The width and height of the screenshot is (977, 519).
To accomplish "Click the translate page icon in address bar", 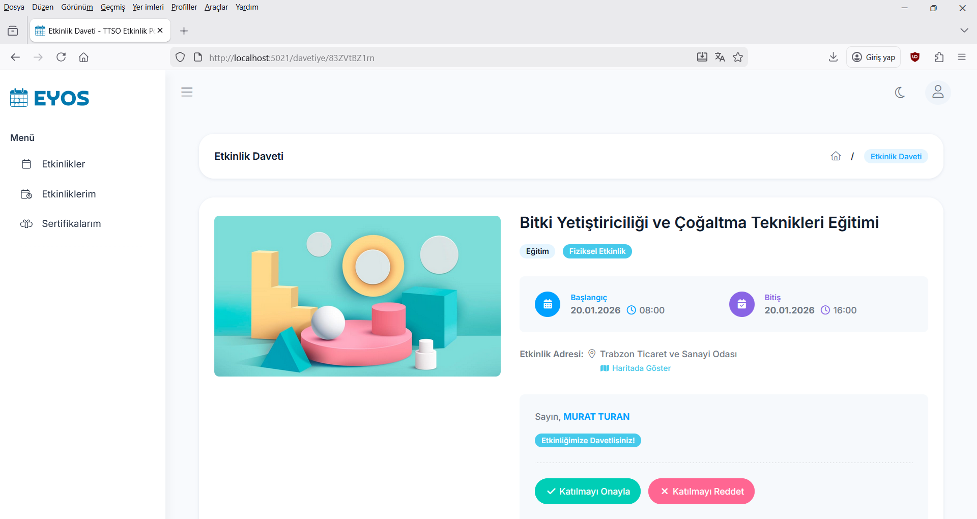I will (720, 57).
